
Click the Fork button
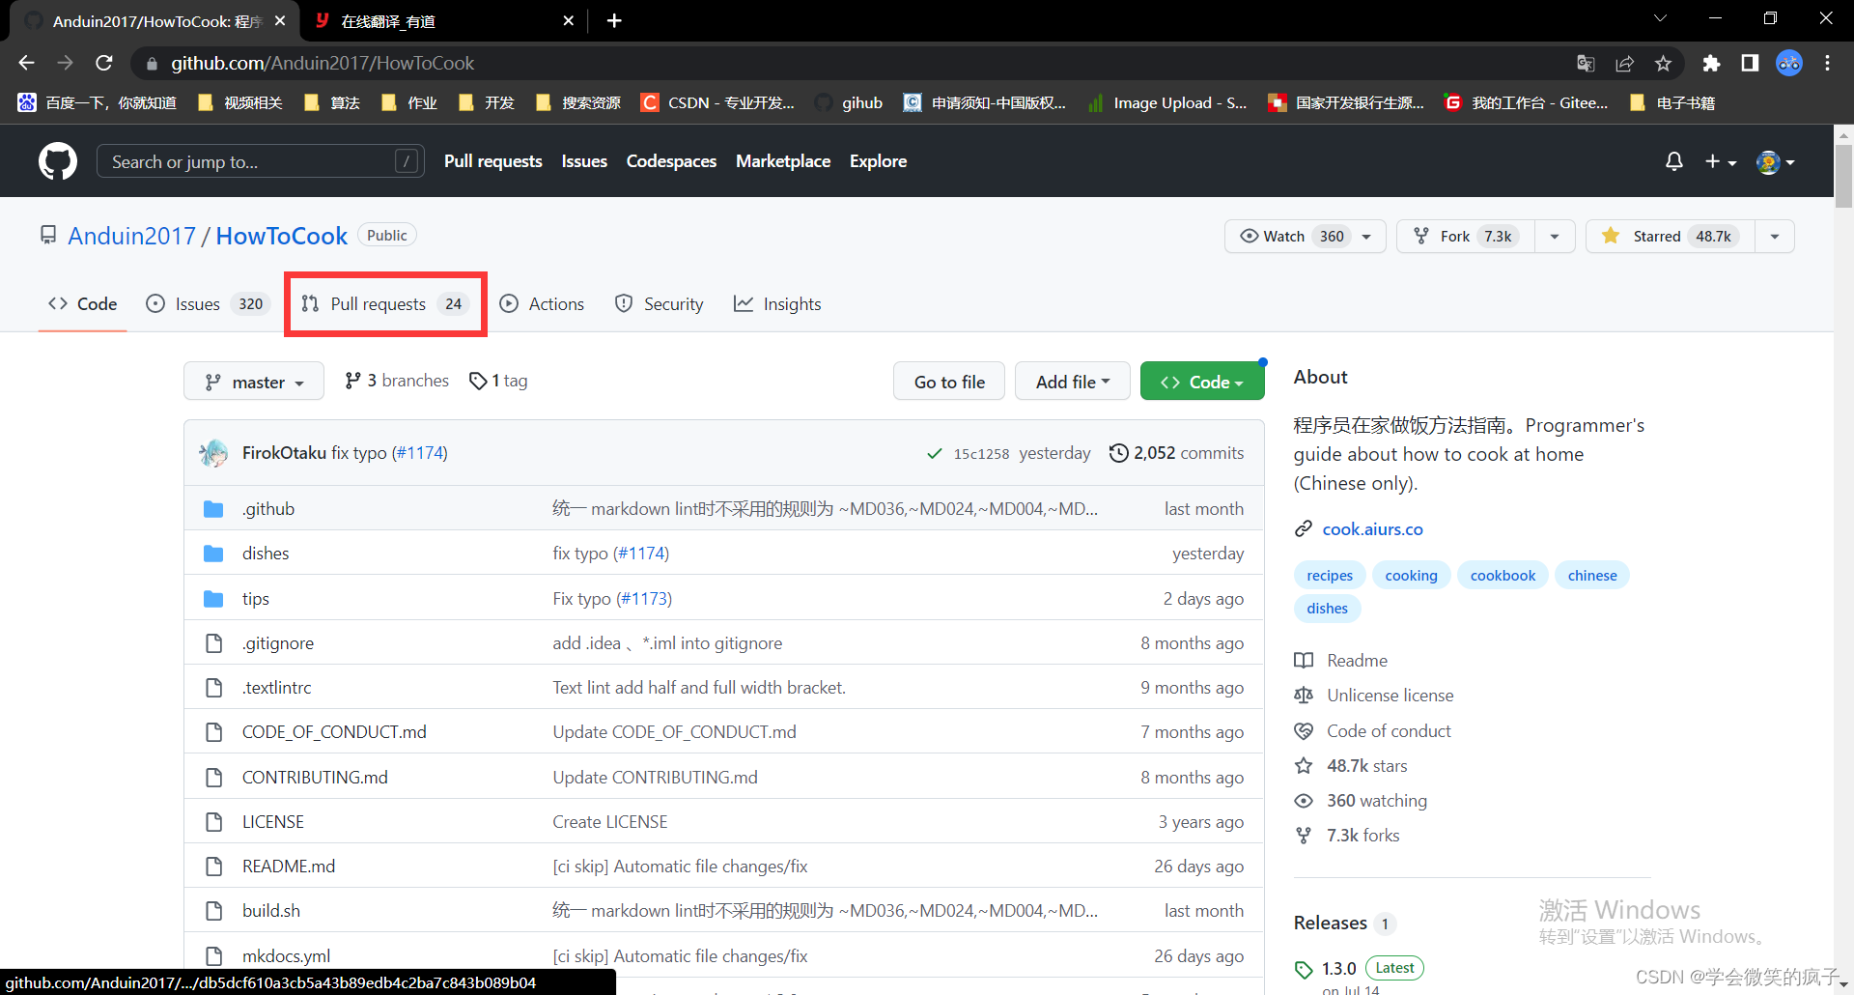point(1466,236)
